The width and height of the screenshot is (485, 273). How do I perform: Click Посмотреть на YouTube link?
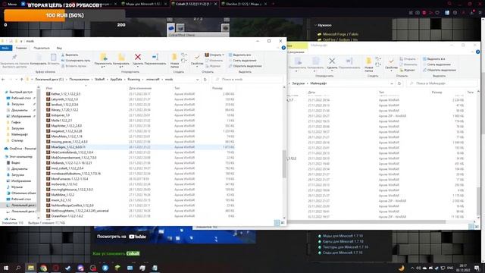(121, 237)
